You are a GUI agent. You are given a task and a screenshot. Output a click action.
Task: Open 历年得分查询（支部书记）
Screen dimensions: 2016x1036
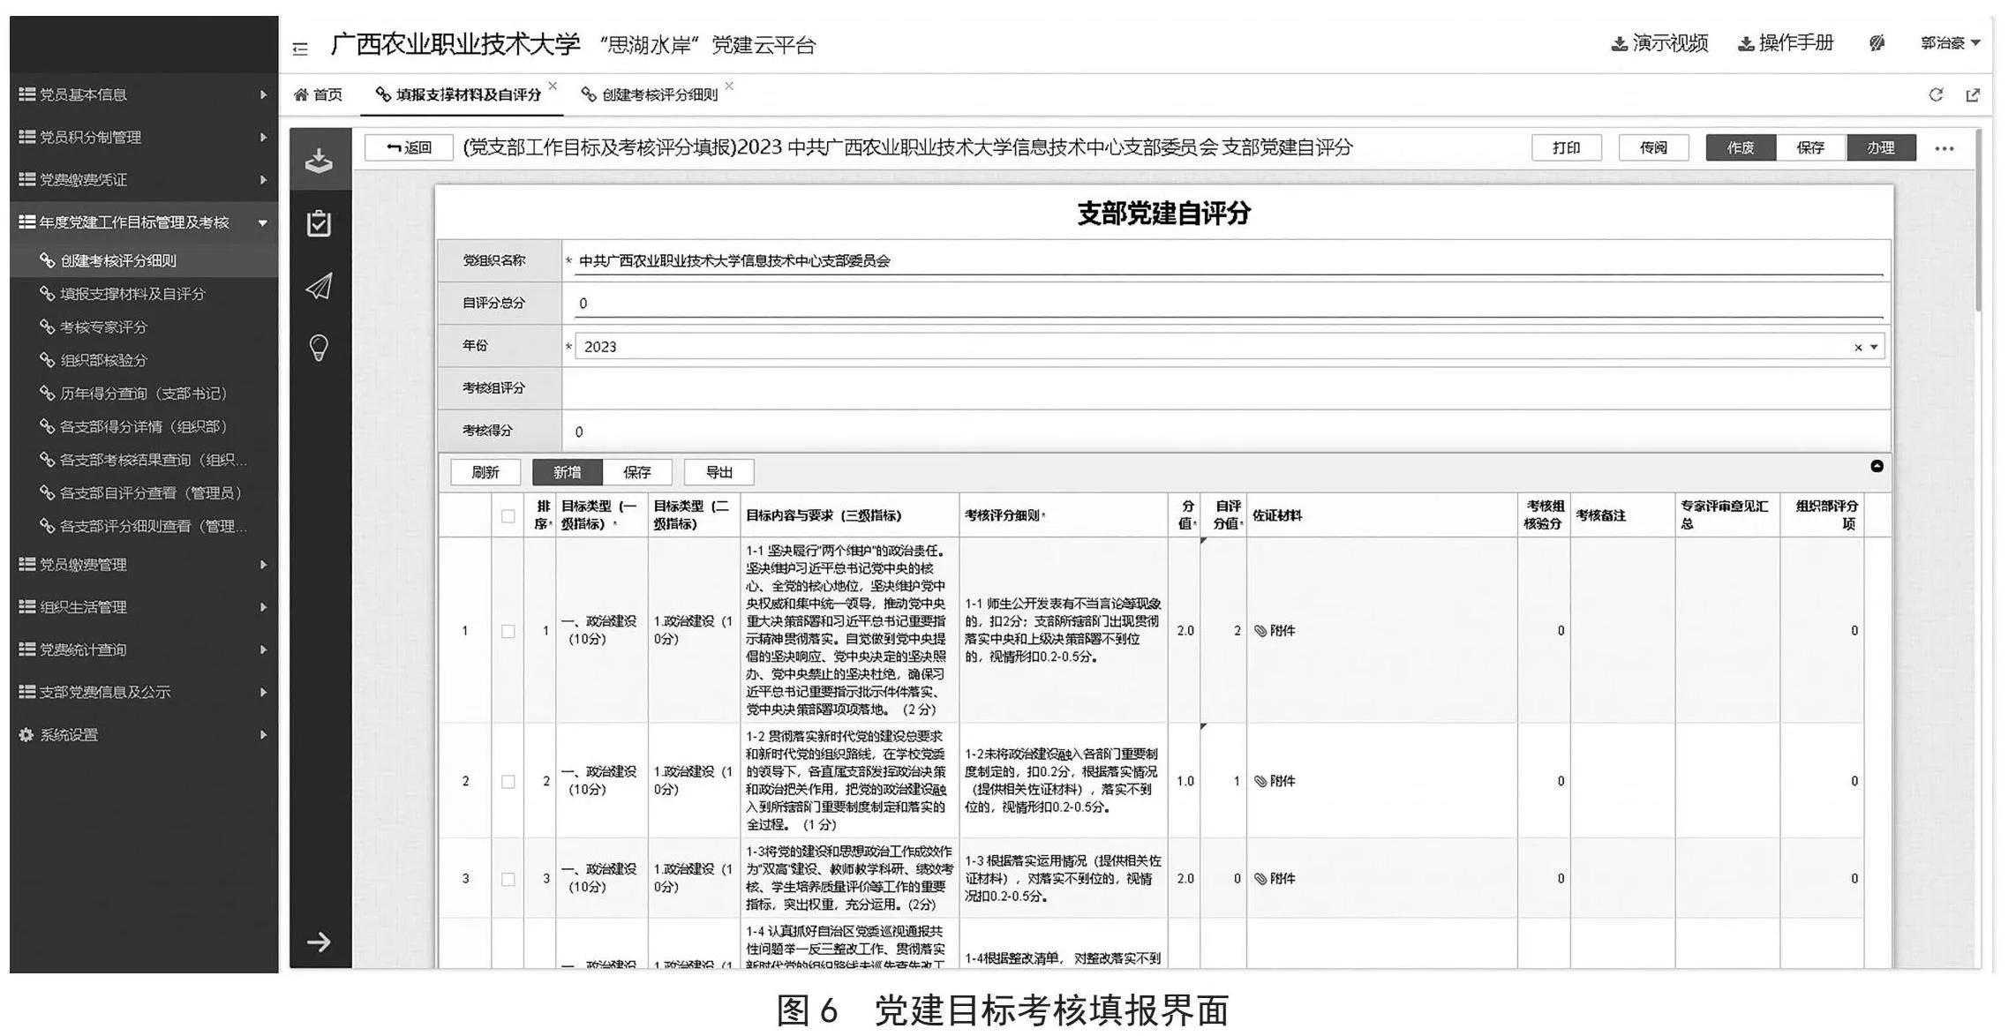pyautogui.click(x=144, y=394)
